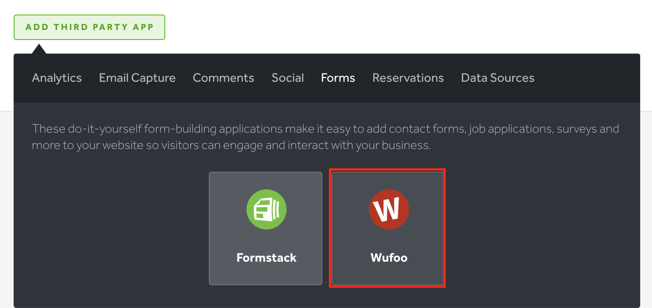The height and width of the screenshot is (308, 652).
Task: Select the Comments tab
Action: [223, 78]
